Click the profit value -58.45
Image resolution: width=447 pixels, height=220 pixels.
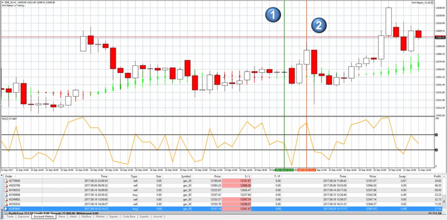(x=437, y=190)
